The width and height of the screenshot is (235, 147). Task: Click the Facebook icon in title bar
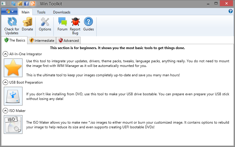26,4
